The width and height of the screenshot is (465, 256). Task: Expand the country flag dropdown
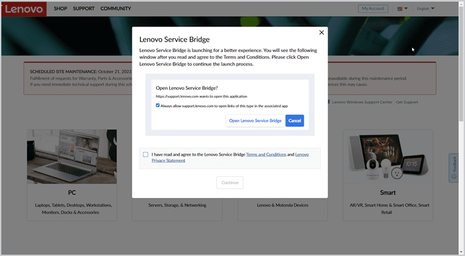402,9
